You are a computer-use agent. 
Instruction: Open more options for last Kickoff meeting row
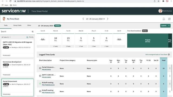point(170,91)
